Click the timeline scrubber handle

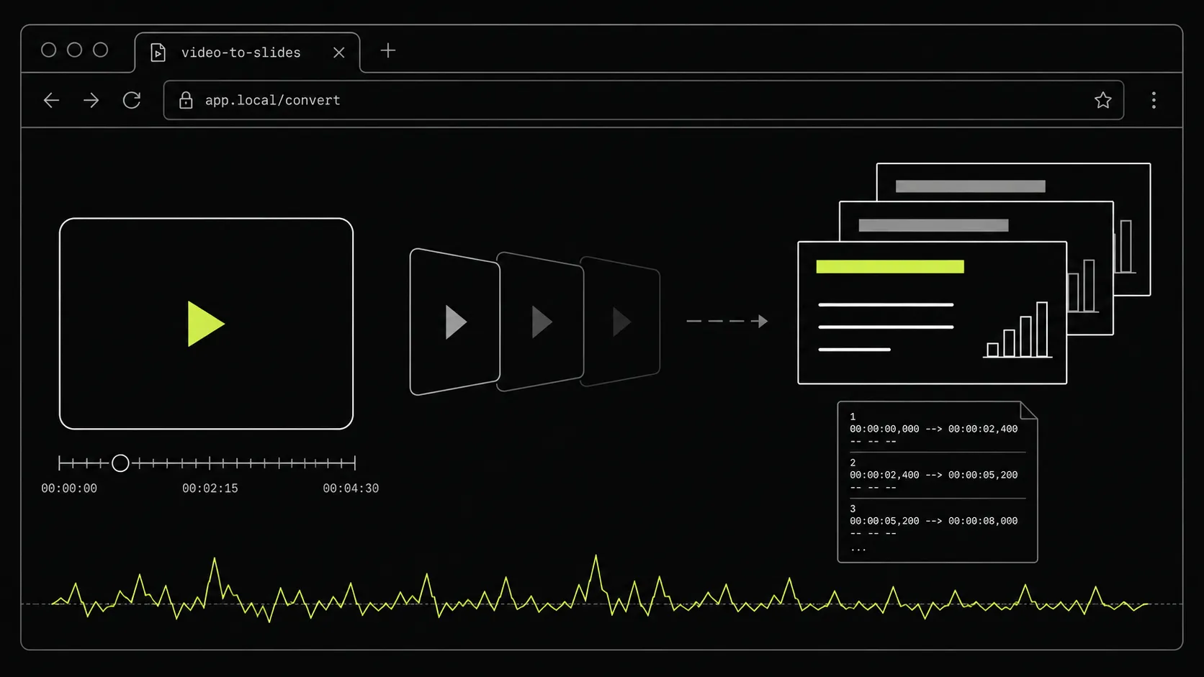[120, 463]
